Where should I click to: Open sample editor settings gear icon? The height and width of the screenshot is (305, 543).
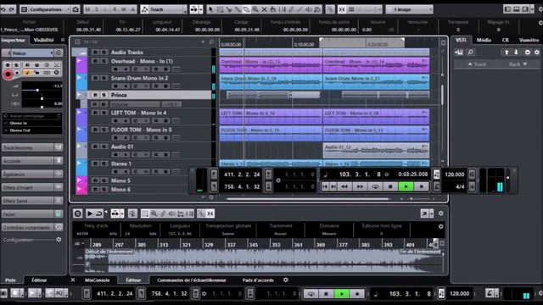[441, 213]
